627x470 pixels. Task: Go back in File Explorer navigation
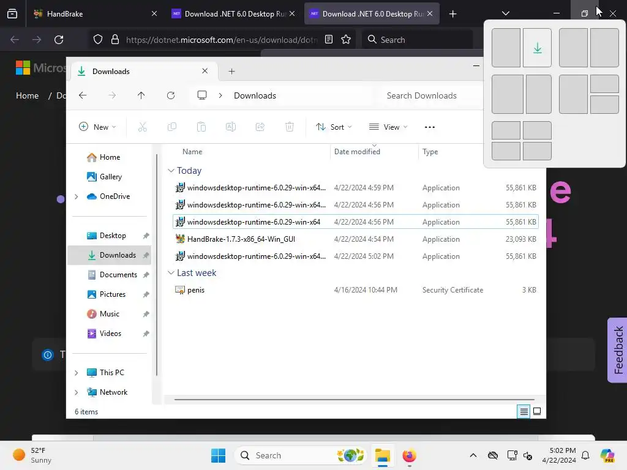pos(83,95)
